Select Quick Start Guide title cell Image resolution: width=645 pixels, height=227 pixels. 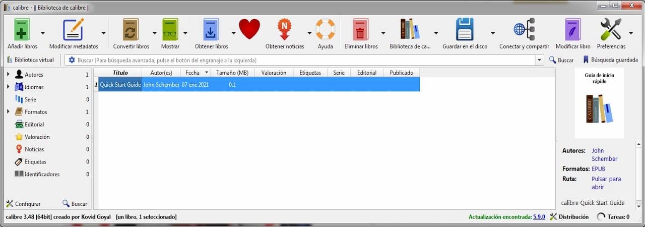tap(120, 84)
